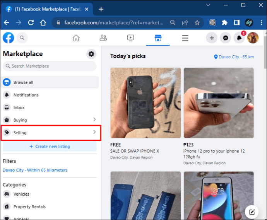Go to the Facebook Home icon
267x220 pixels.
coord(76,38)
